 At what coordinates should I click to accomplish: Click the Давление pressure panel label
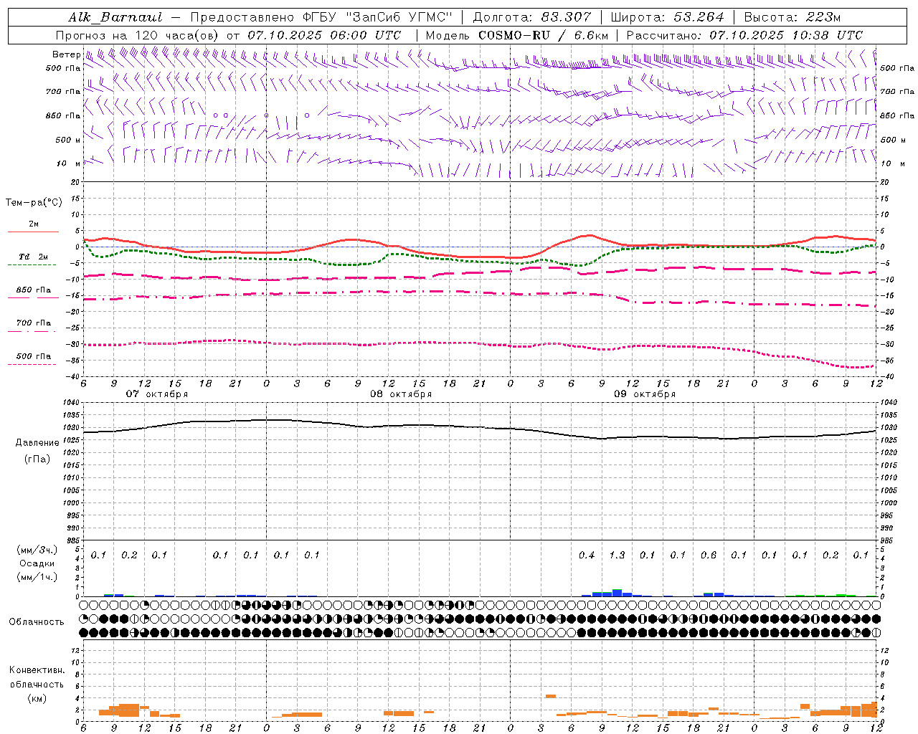pyautogui.click(x=37, y=443)
